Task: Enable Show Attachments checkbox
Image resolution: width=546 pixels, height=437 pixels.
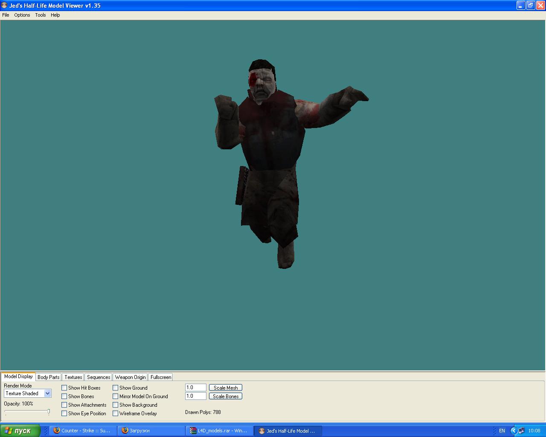Action: pos(64,405)
